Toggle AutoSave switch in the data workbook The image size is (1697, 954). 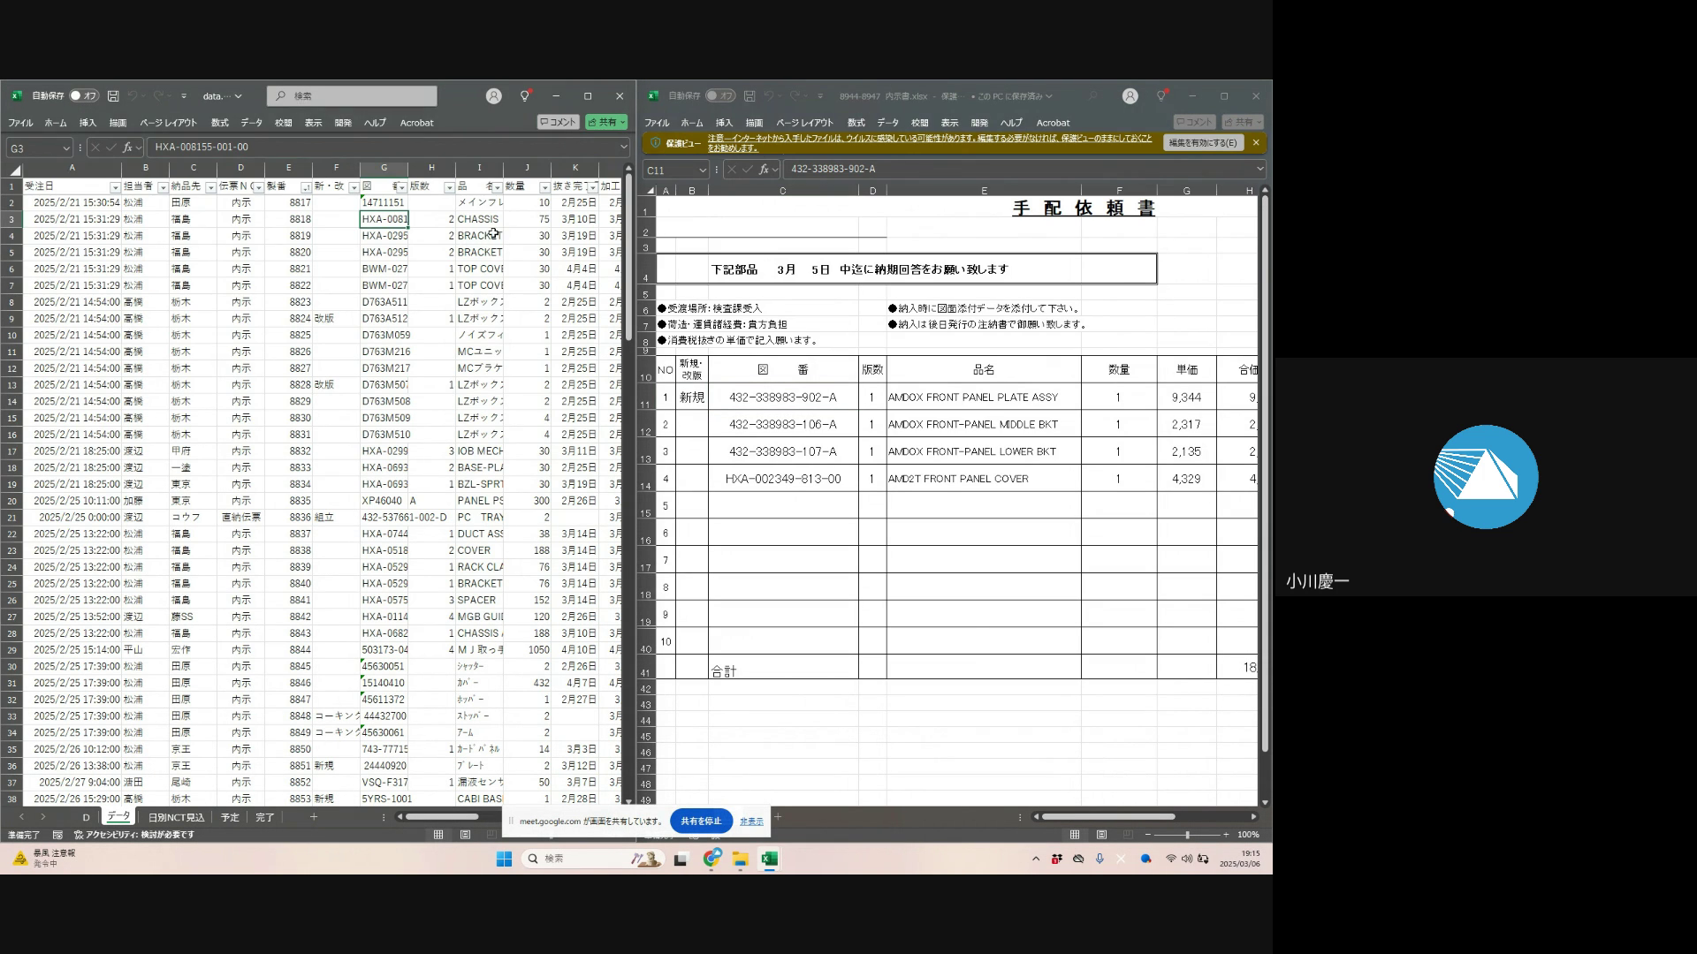[85, 95]
